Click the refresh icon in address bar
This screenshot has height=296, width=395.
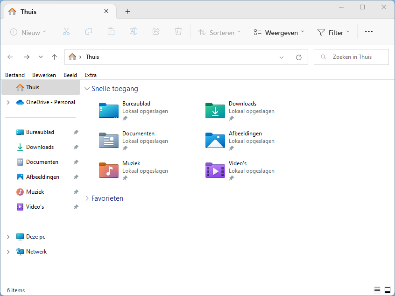[x=299, y=57]
